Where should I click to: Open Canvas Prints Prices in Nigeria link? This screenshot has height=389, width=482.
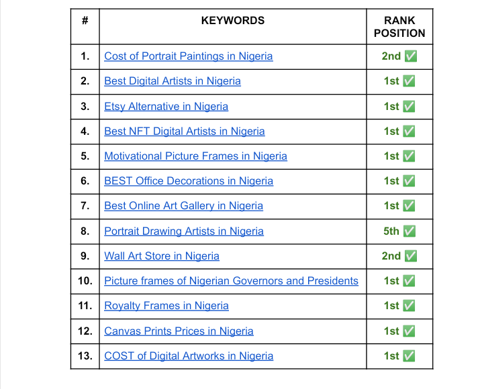[179, 331]
